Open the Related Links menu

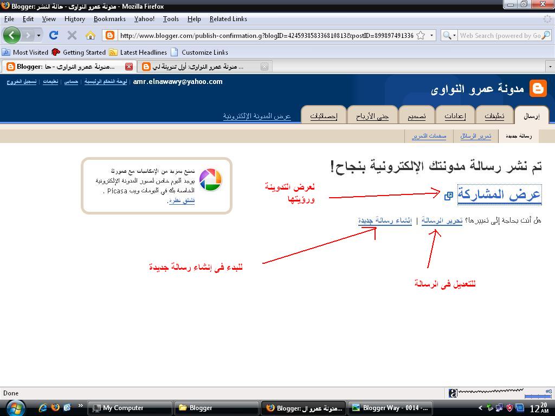click(x=228, y=19)
